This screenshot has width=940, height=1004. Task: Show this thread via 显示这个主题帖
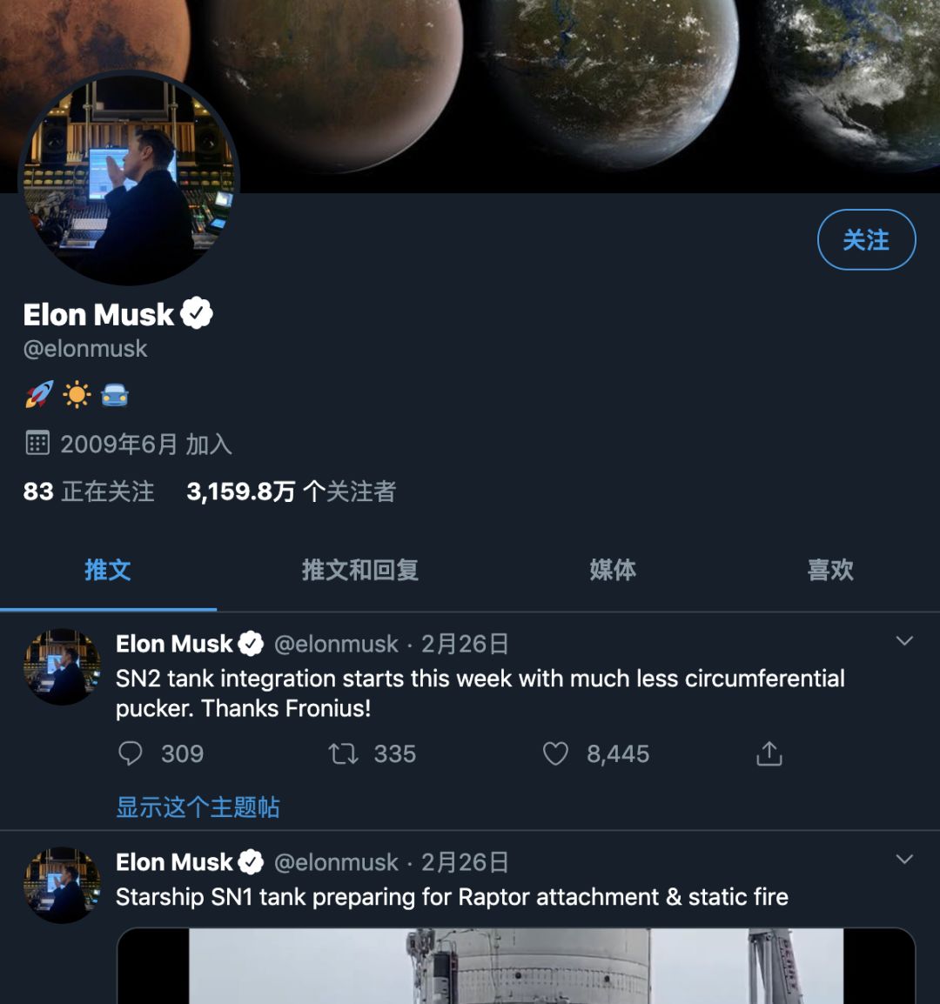click(x=198, y=807)
